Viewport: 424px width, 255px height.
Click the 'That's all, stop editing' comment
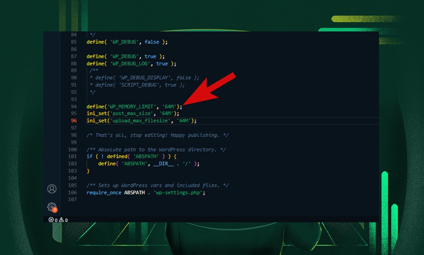[157, 135]
